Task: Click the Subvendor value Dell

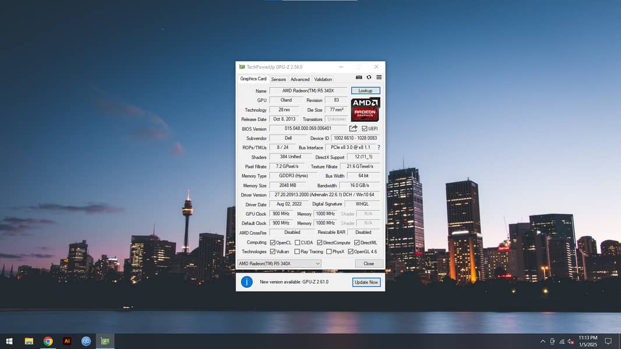Action: click(x=288, y=138)
